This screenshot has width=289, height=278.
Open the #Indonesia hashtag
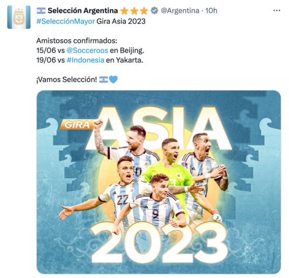click(x=85, y=60)
